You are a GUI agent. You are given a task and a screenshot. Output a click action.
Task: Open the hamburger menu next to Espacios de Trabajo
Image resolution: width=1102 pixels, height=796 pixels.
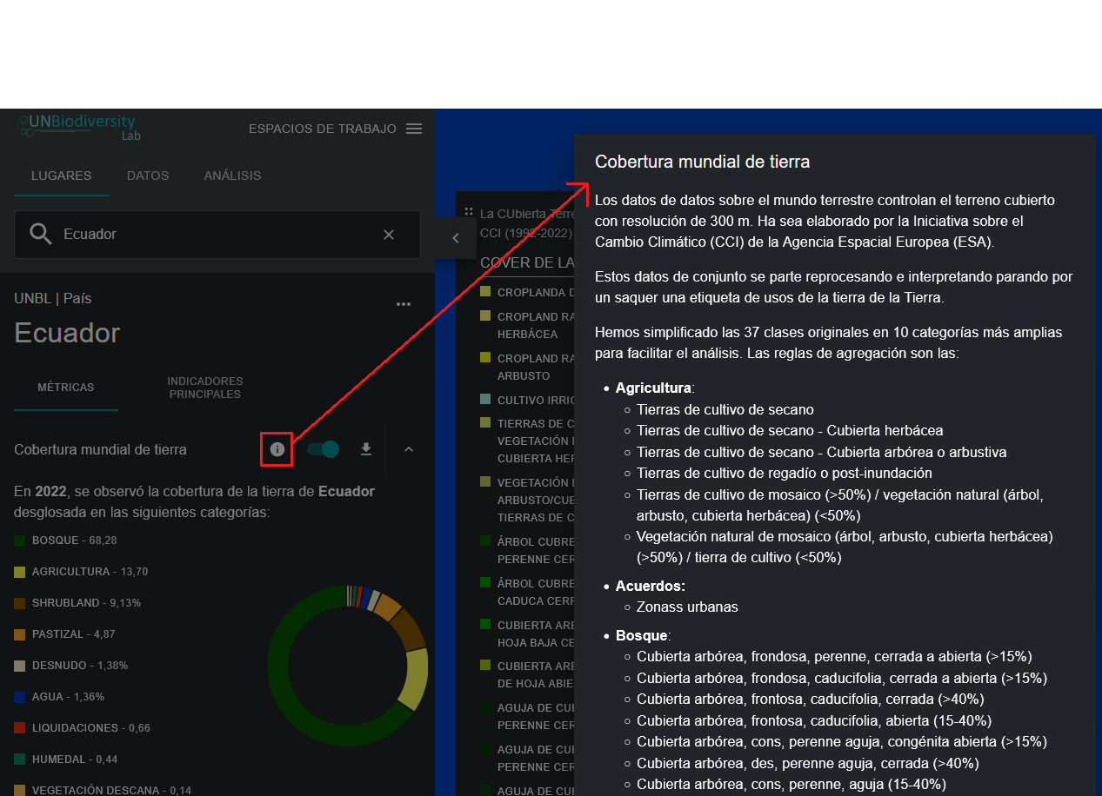(414, 129)
